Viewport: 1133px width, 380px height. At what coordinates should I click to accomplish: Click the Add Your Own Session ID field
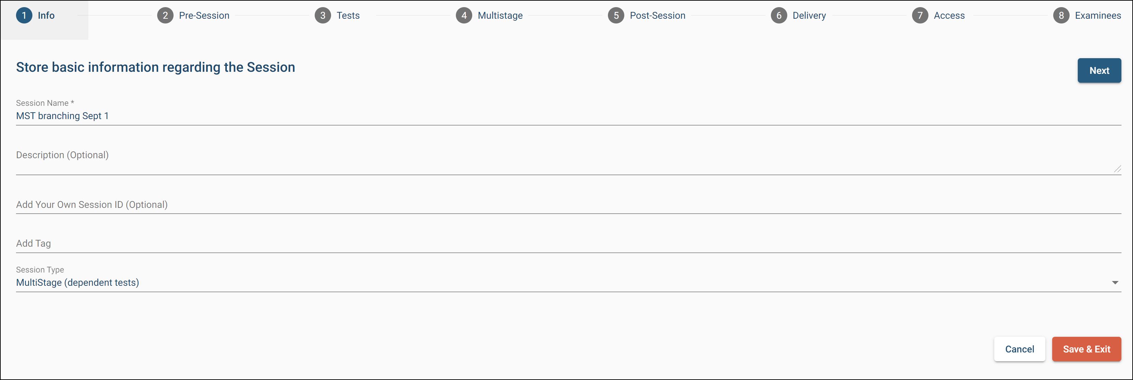point(528,204)
